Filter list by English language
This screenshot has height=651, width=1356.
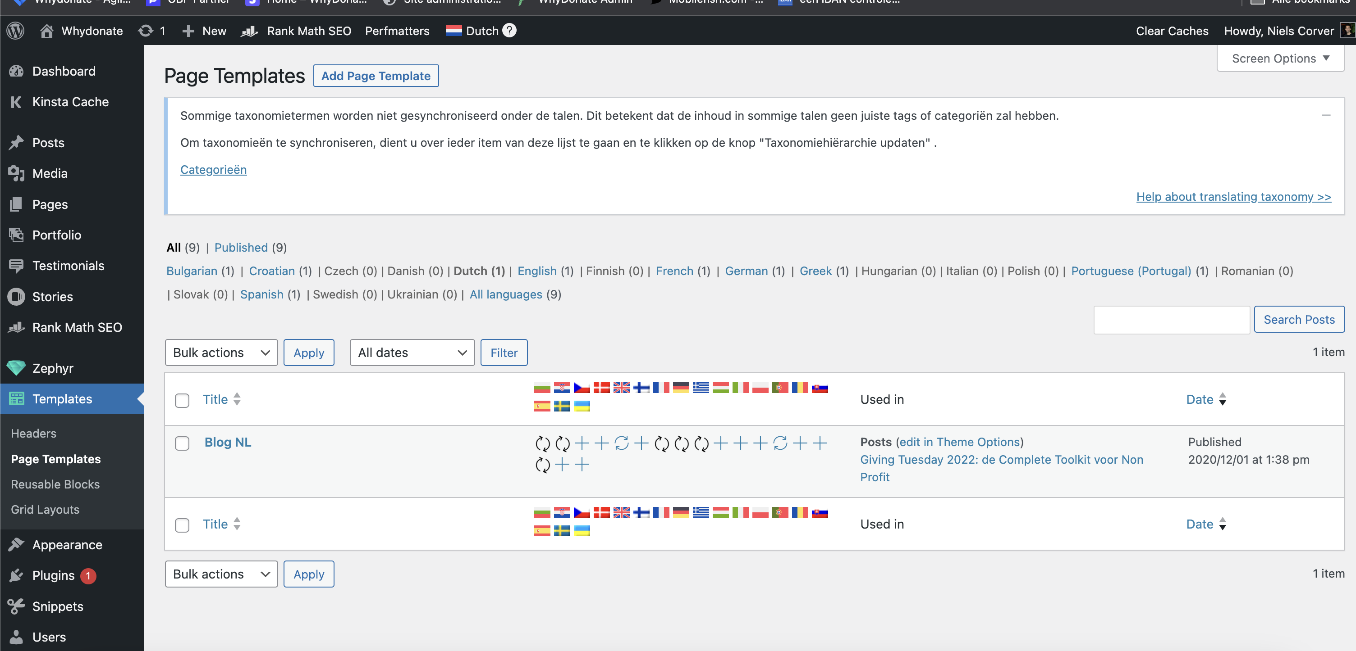click(x=536, y=271)
